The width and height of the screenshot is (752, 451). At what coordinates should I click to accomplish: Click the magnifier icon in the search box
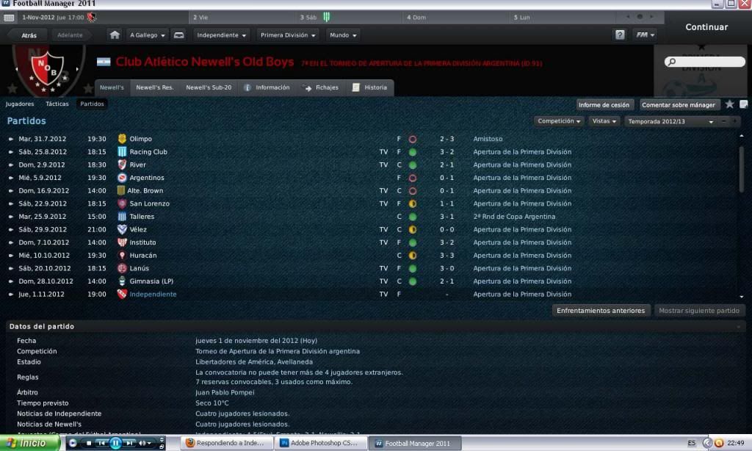672,62
